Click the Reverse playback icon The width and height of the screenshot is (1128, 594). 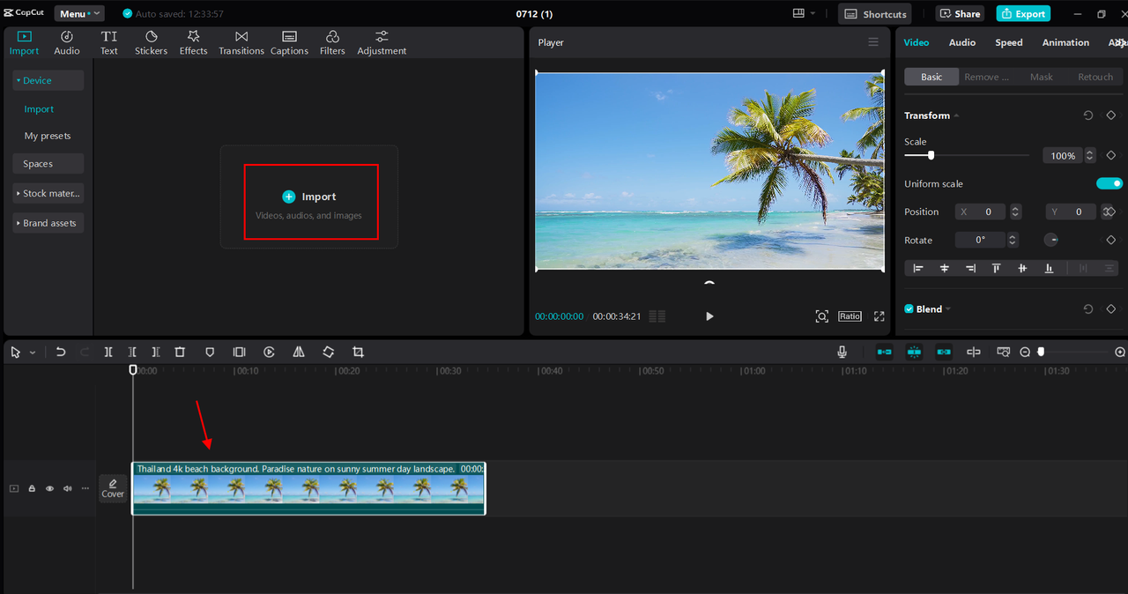[x=270, y=352]
